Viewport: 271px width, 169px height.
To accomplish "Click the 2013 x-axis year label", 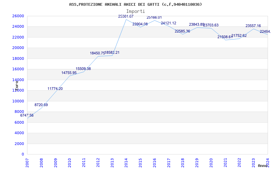I will tap(112, 163).
